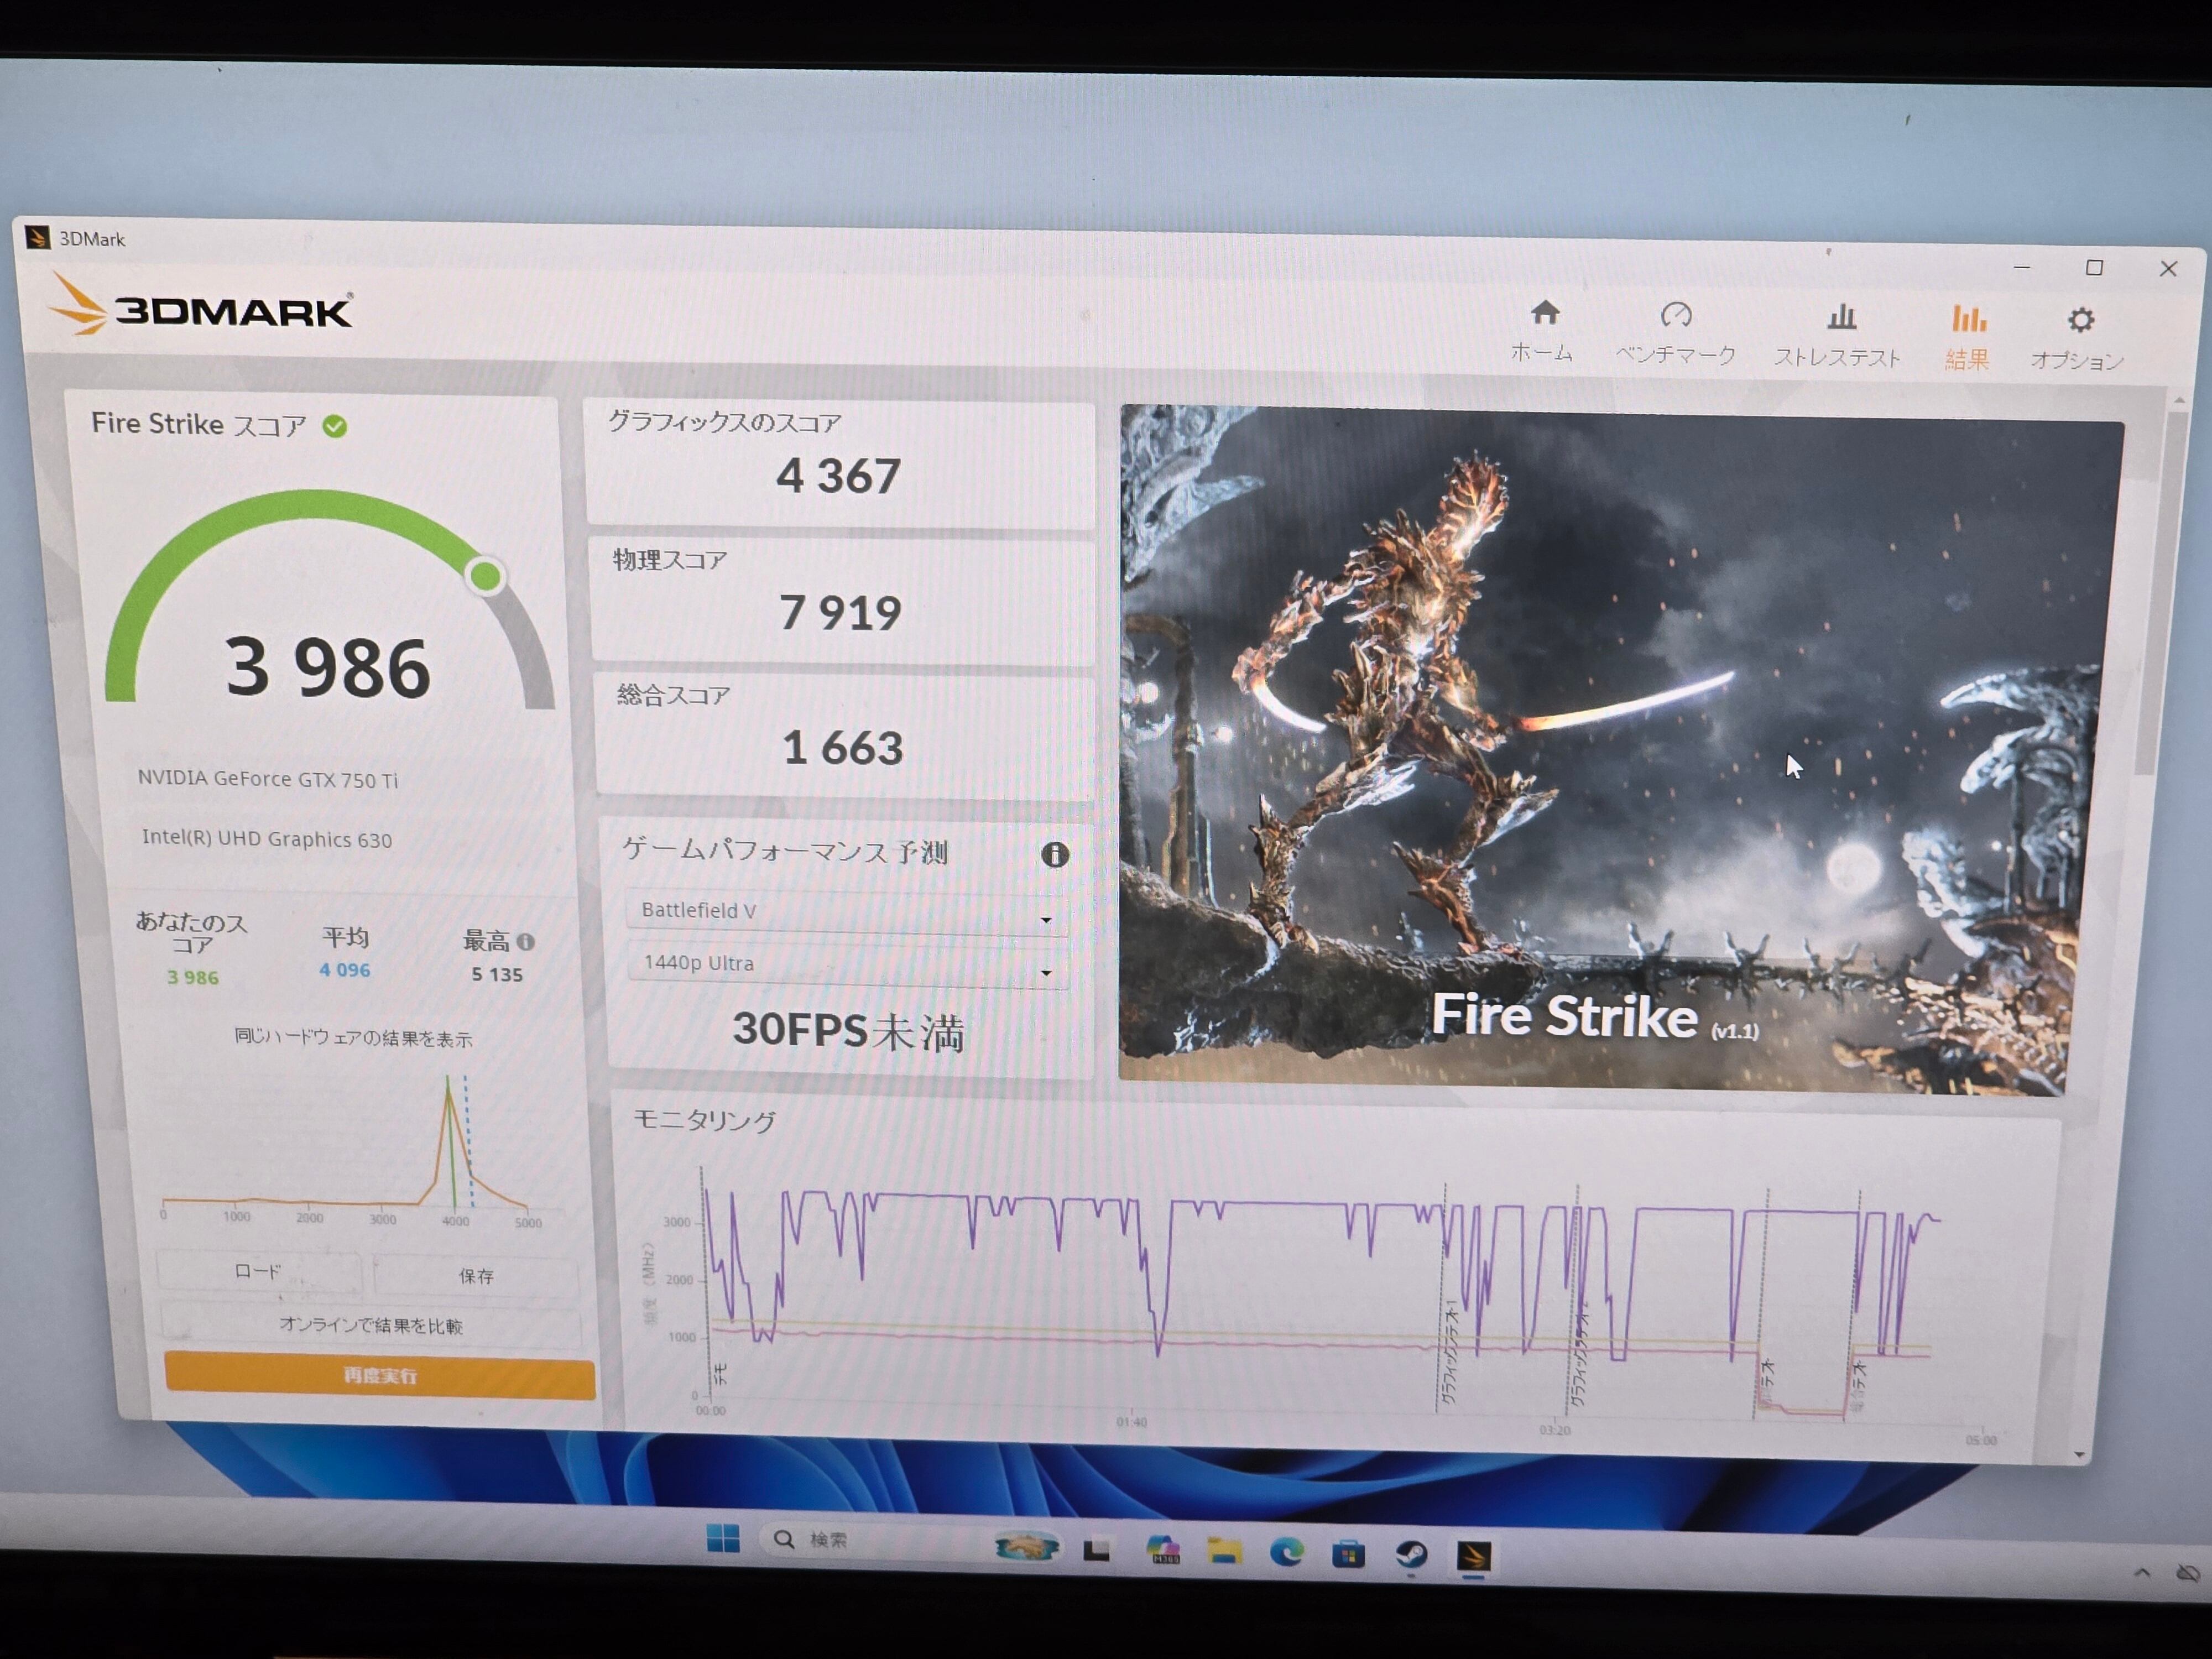Click the info icon beside 最高
Image resolution: width=2212 pixels, height=1659 pixels.
(x=526, y=942)
